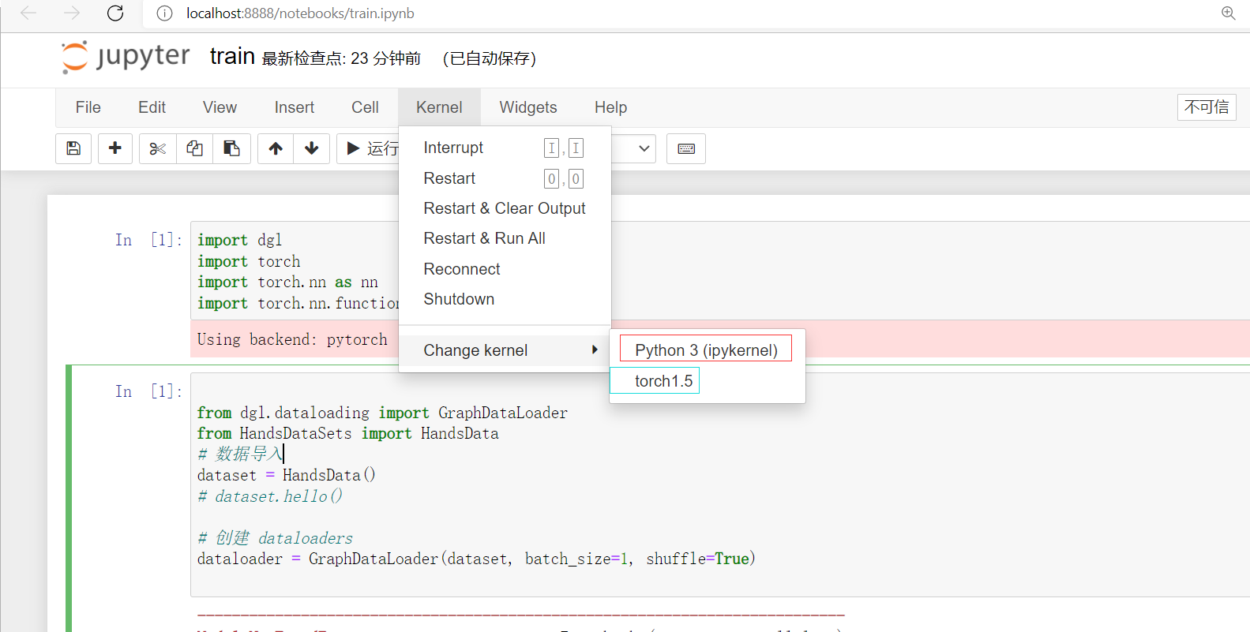Screen dimensions: 1250x632
Task: Click the 最新检查点 checkpoint text
Action: click(341, 58)
